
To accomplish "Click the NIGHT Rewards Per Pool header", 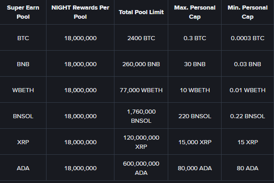I will [x=80, y=12].
